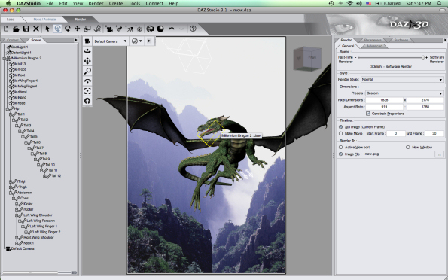448x280 pixels.
Task: Select Tail 12 in scene tree
Action: coord(56,176)
